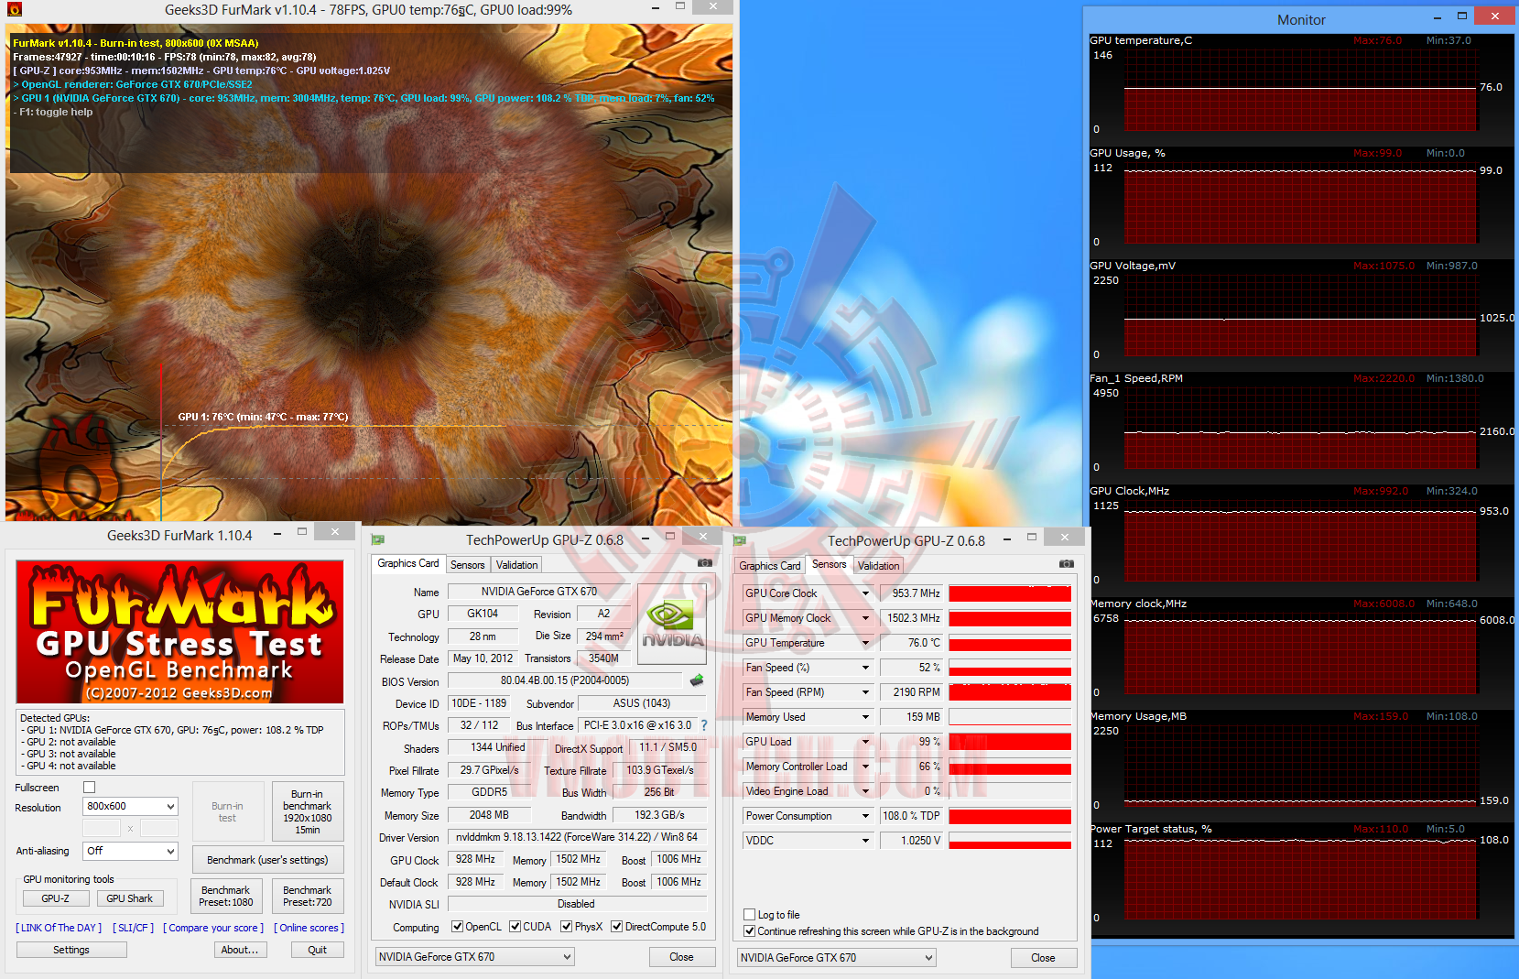This screenshot has height=979, width=1519.
Task: Open FurMark Settings
Action: [71, 950]
